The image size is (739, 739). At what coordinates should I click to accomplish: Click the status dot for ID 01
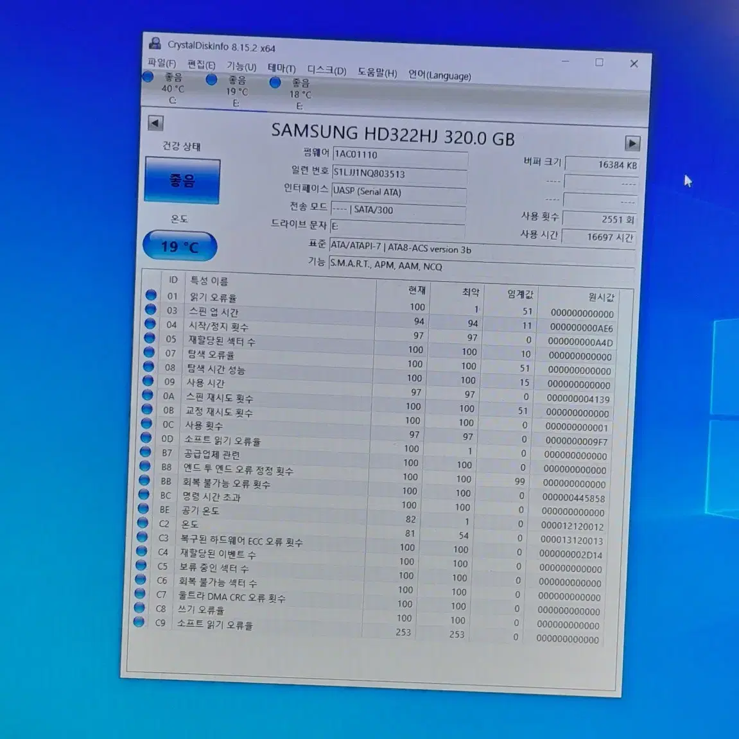pyautogui.click(x=151, y=295)
